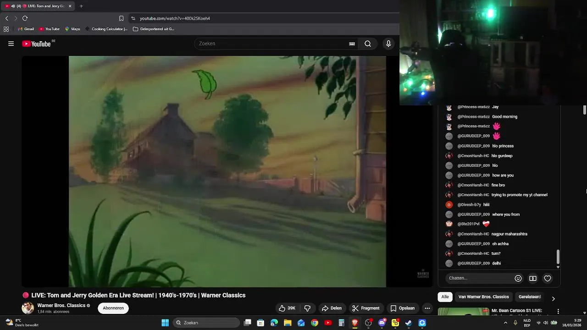Open Google Chrome from the taskbar

[315, 323]
